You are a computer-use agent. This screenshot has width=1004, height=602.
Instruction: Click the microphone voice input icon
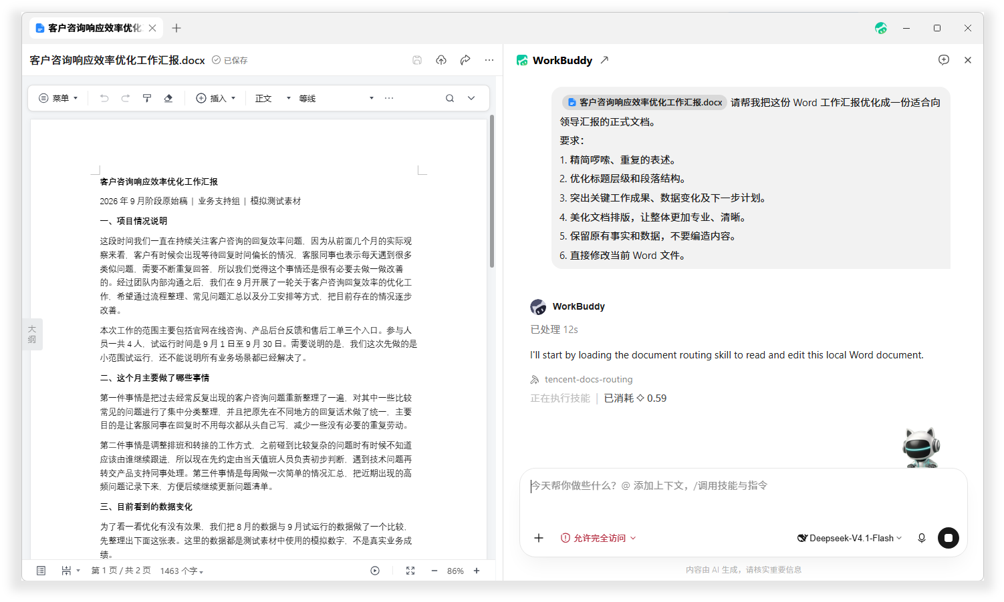pos(922,538)
